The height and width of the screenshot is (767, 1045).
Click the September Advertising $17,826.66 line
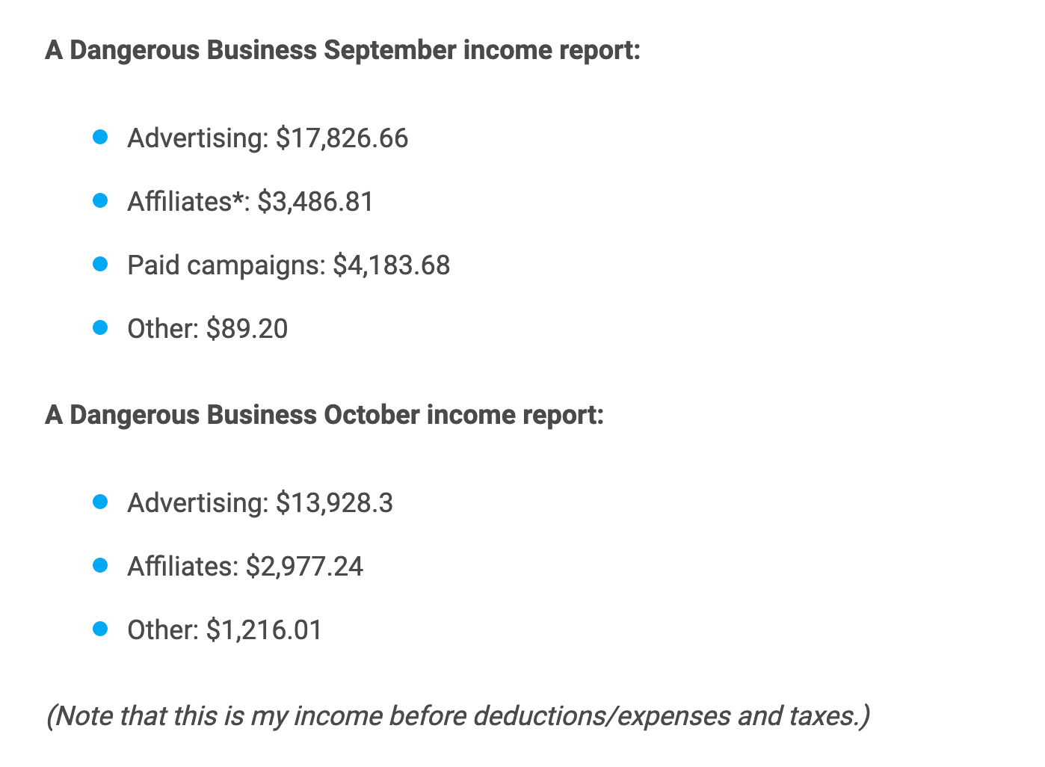pos(268,138)
